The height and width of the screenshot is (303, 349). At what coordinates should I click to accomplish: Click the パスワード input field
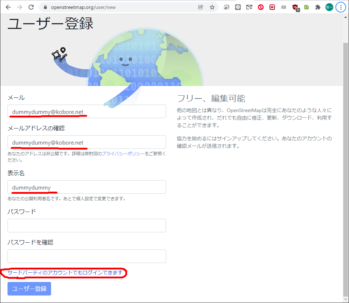click(87, 226)
